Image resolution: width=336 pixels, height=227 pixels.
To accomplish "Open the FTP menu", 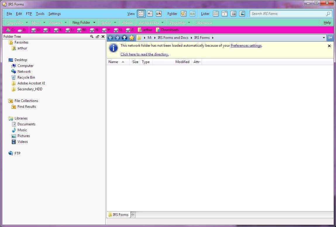I will pyautogui.click(x=29, y=14).
